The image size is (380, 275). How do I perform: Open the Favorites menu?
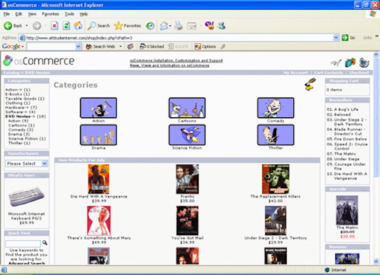click(x=51, y=14)
